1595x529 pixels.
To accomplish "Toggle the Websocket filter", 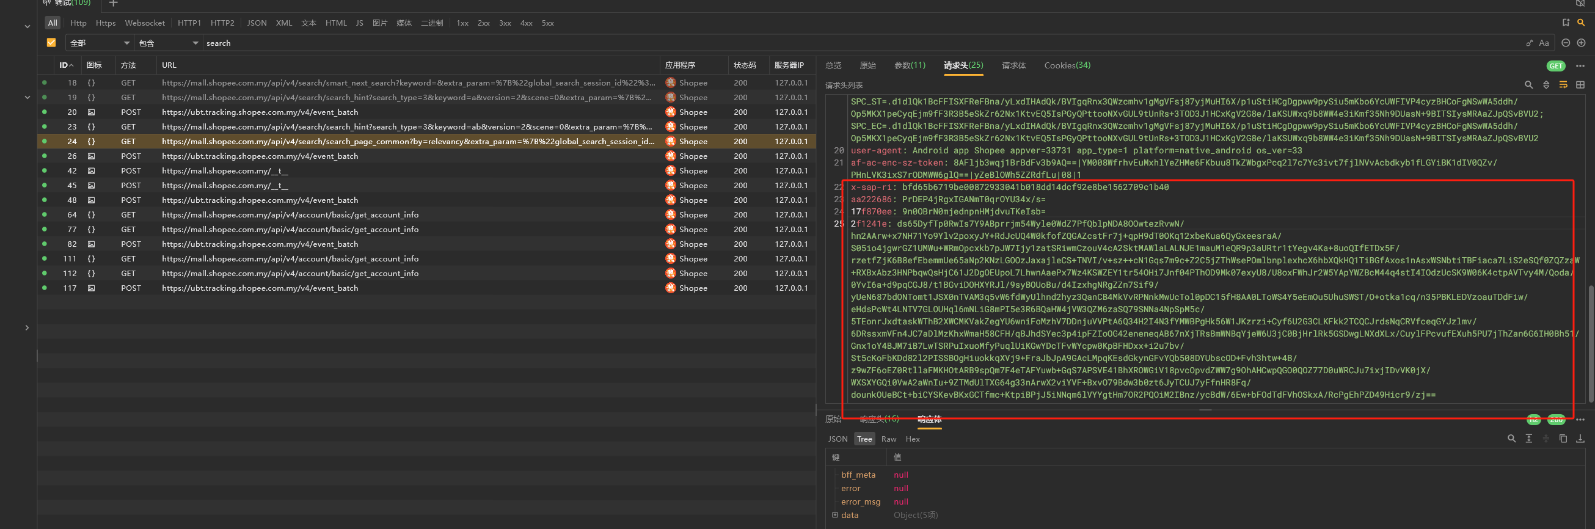I will (x=145, y=23).
